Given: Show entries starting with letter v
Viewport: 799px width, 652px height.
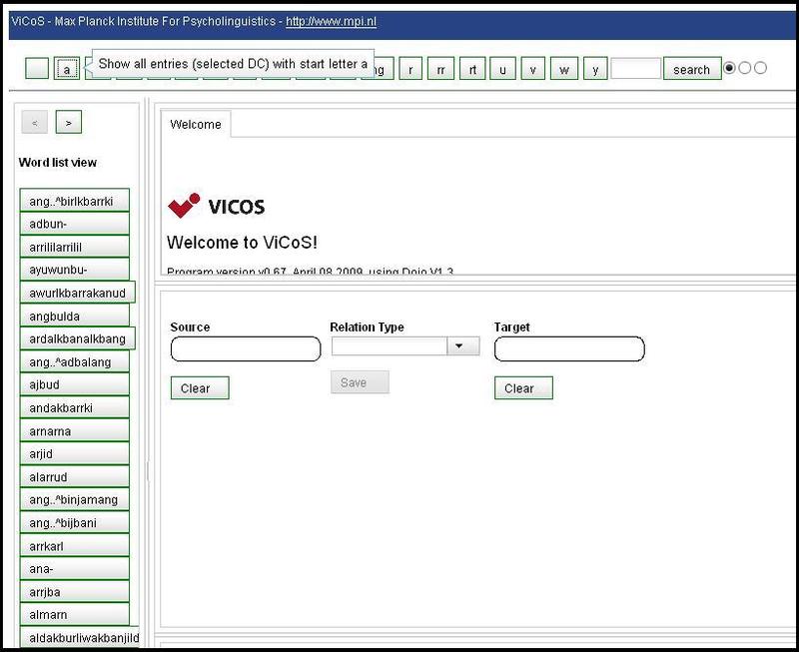Looking at the screenshot, I should [532, 68].
